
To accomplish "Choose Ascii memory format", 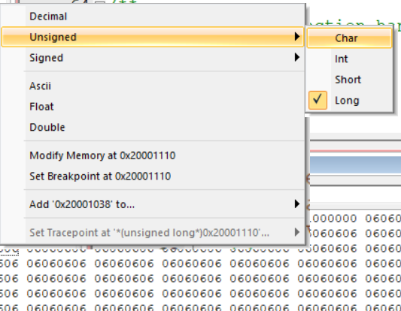I will 153,86.
